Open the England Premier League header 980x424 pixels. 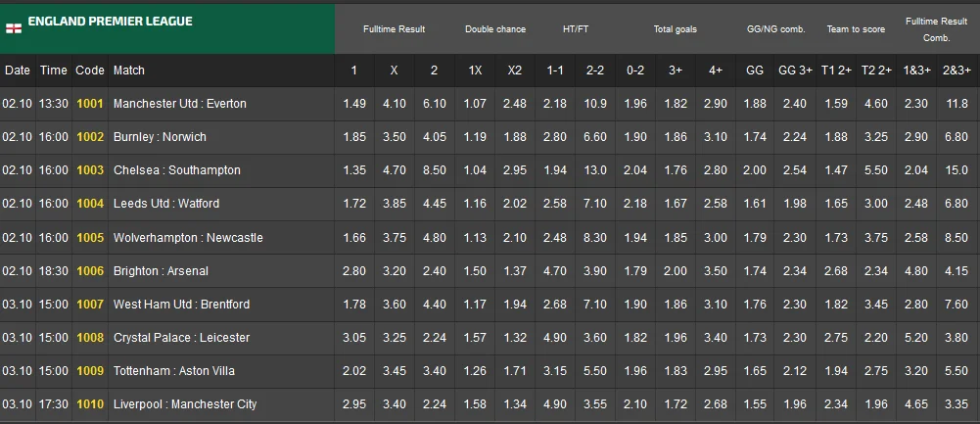pos(110,22)
